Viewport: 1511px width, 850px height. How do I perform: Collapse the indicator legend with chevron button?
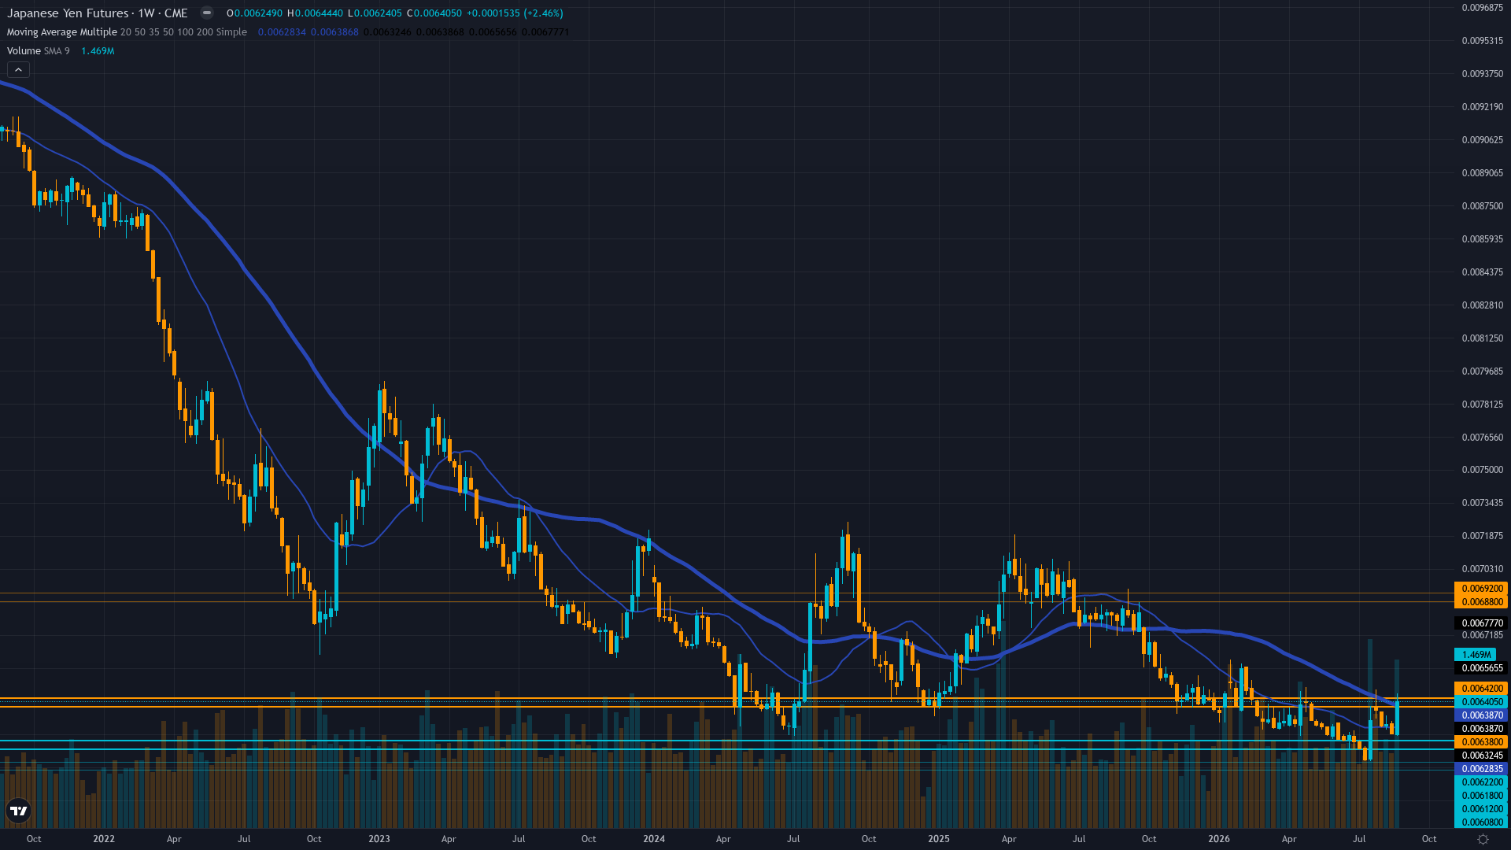click(18, 70)
